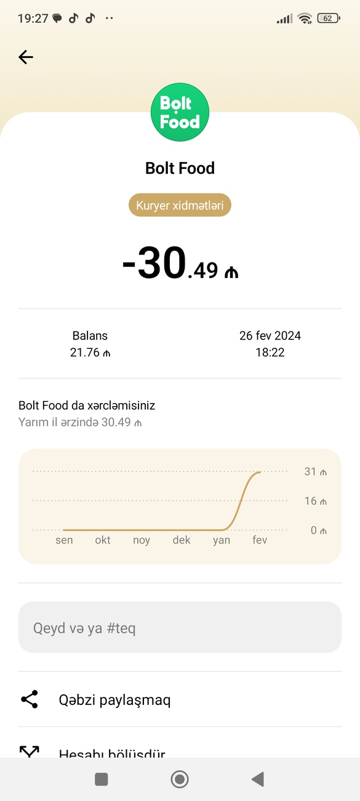Tap the yan label on chart axis
The height and width of the screenshot is (801, 360).
[x=222, y=540]
